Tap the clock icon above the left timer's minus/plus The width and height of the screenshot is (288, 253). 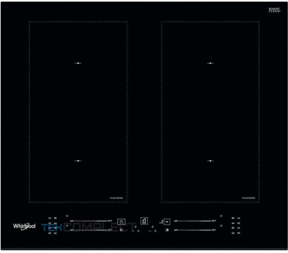pyautogui.click(x=136, y=227)
